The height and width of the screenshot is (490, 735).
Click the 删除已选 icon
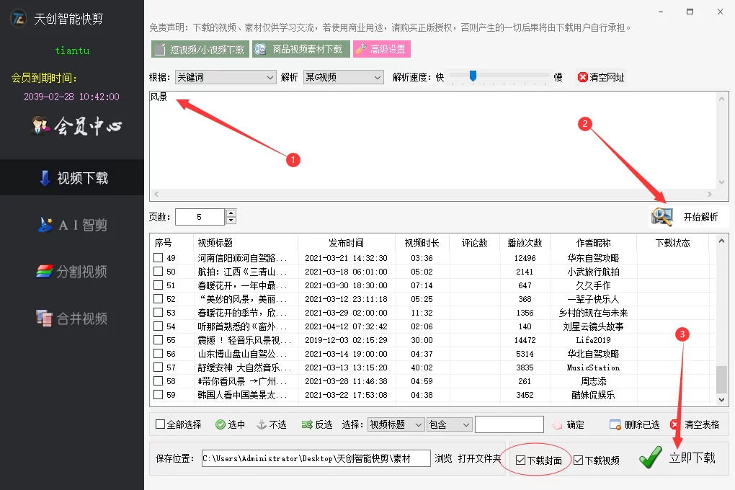tap(615, 424)
